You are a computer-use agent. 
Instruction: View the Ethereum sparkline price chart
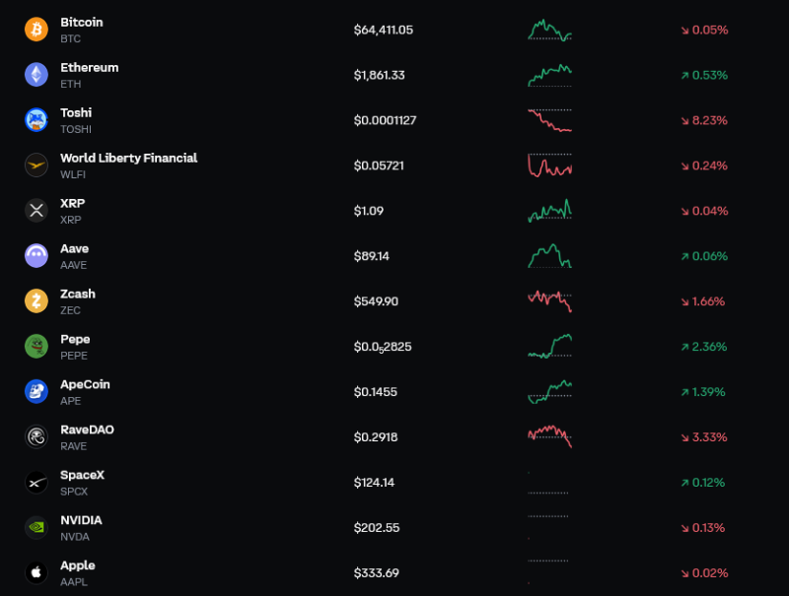(549, 76)
